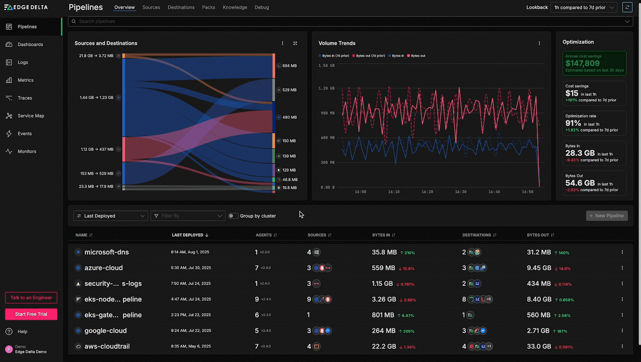The image size is (641, 362).
Task: Click the Help icon in sidebar
Action: pos(9,332)
